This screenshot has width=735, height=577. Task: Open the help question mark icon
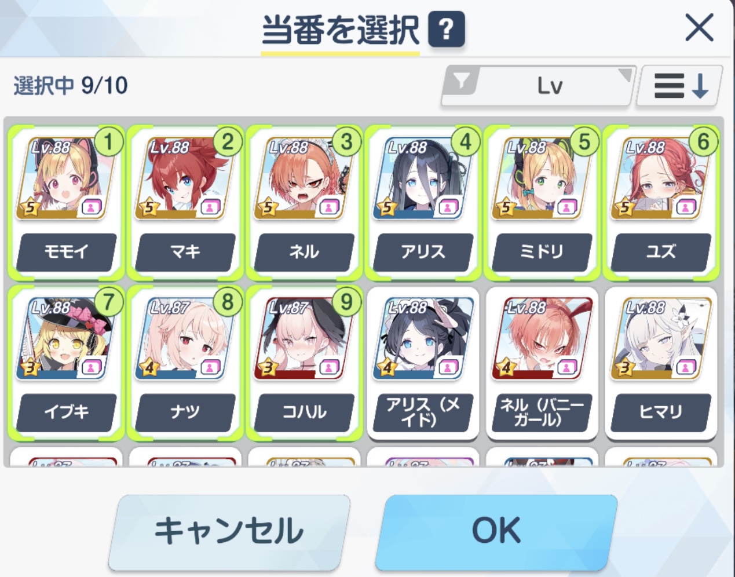(446, 29)
